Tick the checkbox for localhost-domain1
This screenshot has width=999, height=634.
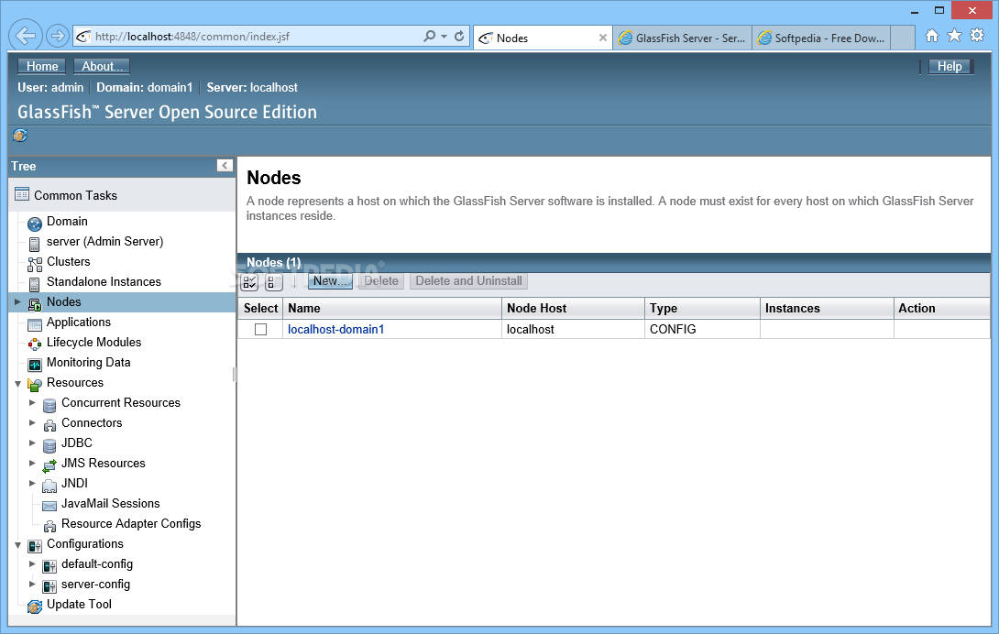coord(260,330)
